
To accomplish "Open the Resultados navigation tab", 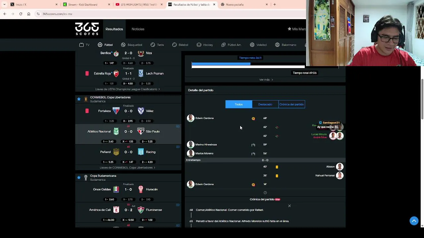I will (x=114, y=29).
